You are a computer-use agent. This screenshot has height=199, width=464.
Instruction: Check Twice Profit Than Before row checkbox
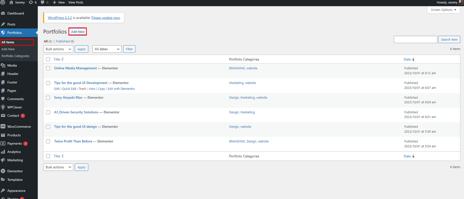tap(48, 141)
